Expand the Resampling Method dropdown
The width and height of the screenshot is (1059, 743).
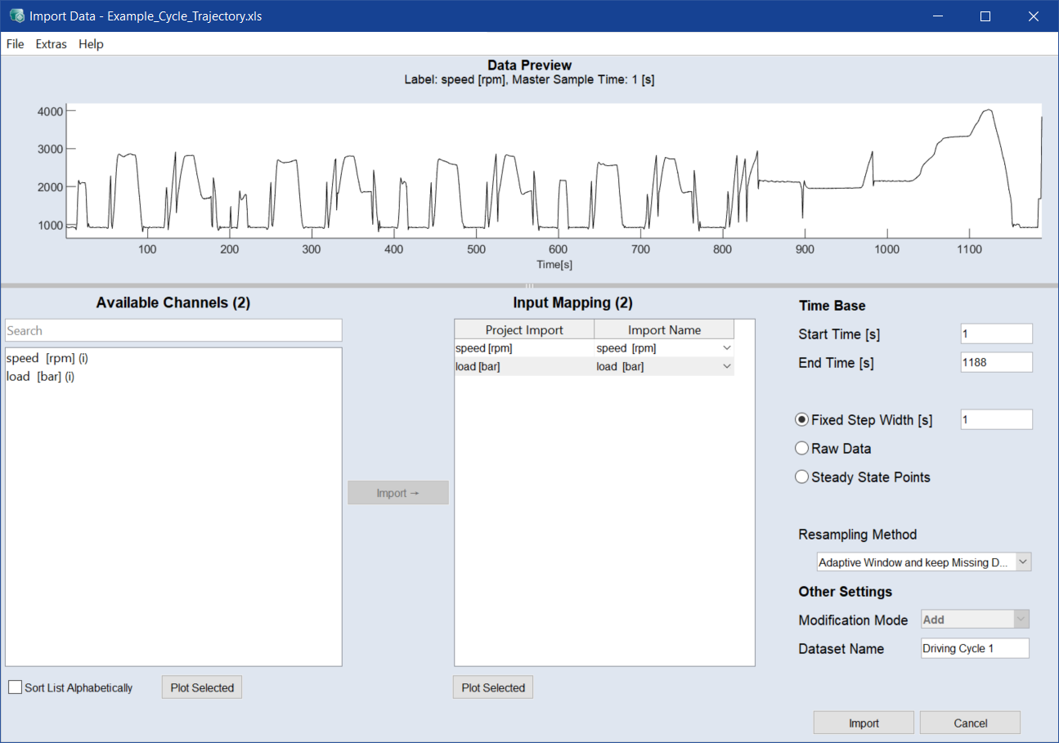[x=1023, y=562]
